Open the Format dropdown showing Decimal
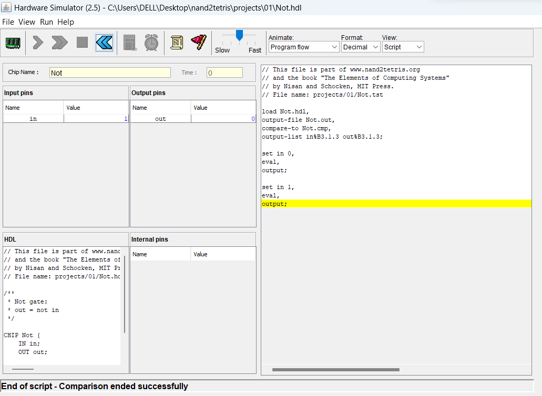542x396 pixels. (361, 47)
